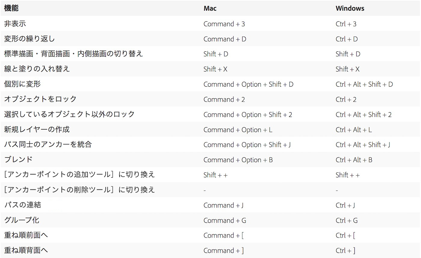
Task: Click Command + Option + L cell
Action: pyautogui.click(x=238, y=130)
